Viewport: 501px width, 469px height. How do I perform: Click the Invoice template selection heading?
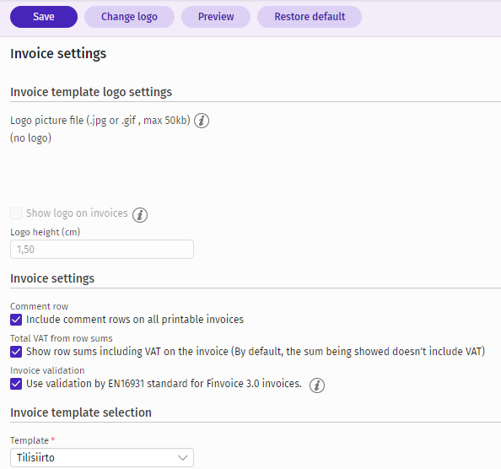coord(81,412)
